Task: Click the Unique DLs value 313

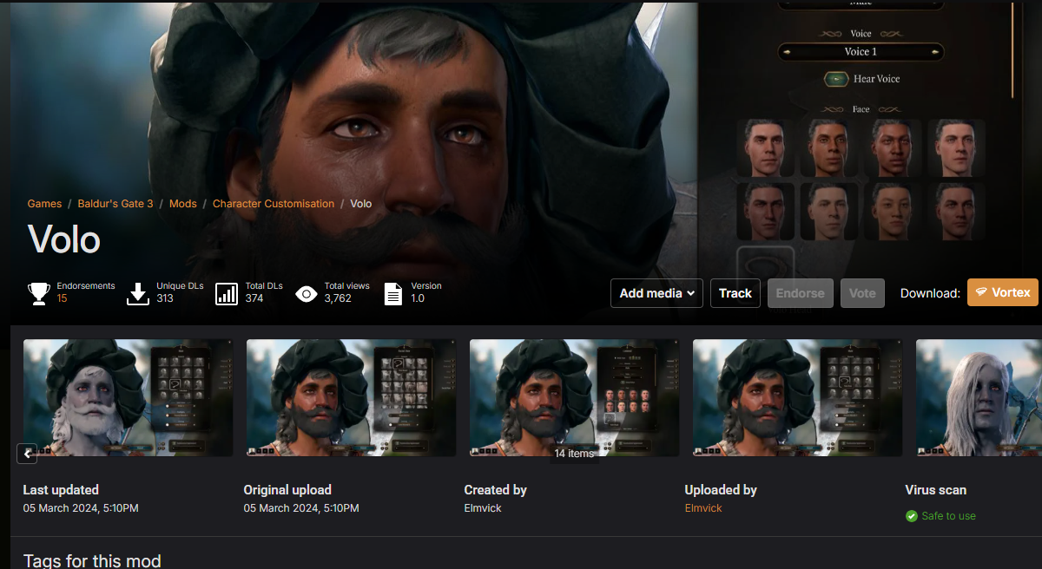Action: (165, 298)
